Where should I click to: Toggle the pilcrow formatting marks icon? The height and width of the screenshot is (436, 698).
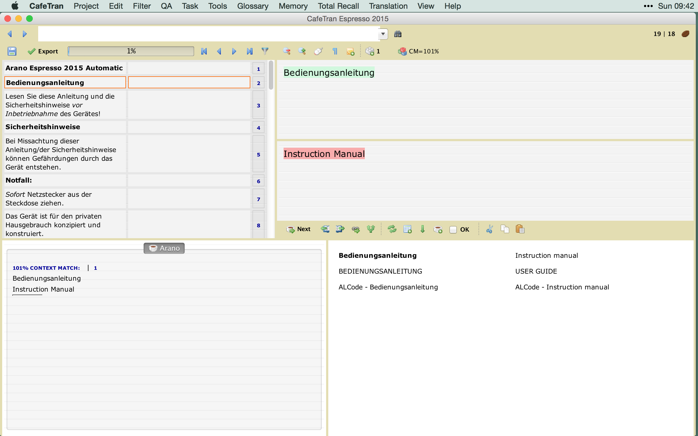(335, 51)
